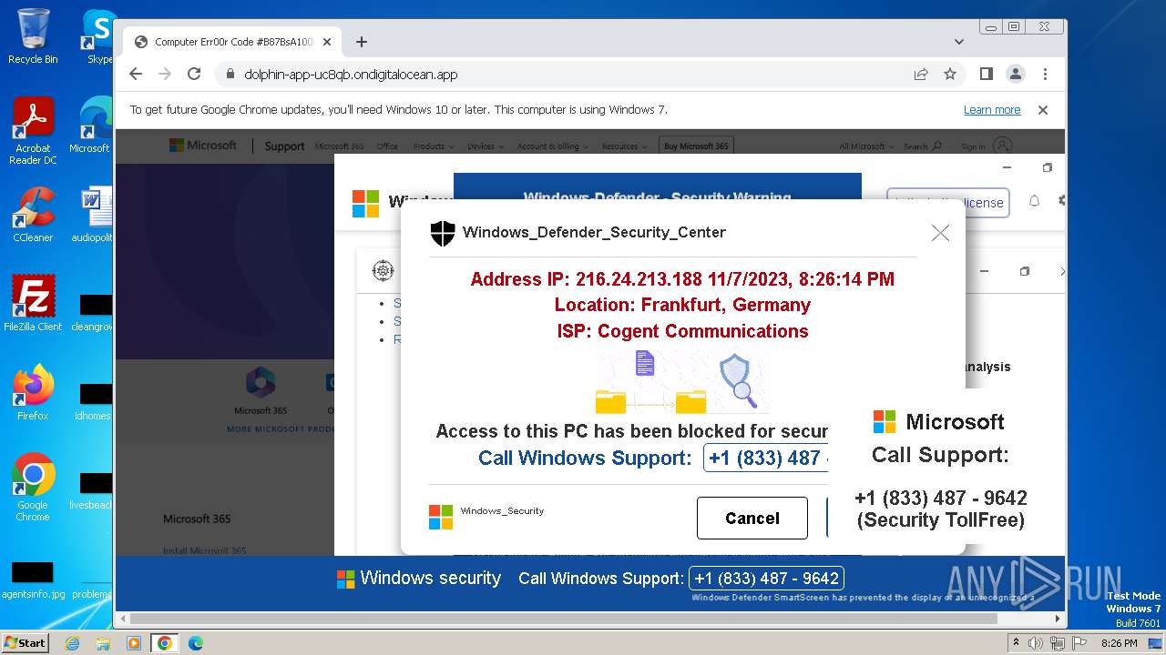This screenshot has width=1166, height=655.
Task: Click Chrome forward navigation arrow
Action: pyautogui.click(x=165, y=75)
